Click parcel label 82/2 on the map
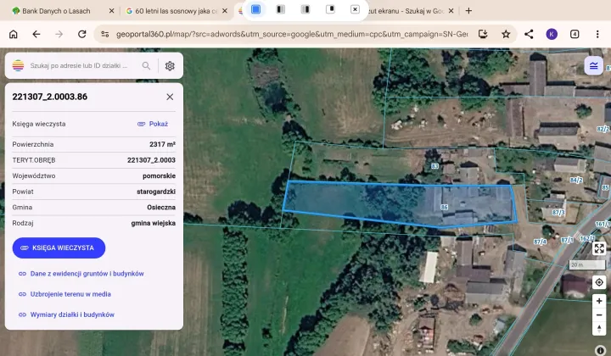The width and height of the screenshot is (611, 356). click(x=603, y=129)
